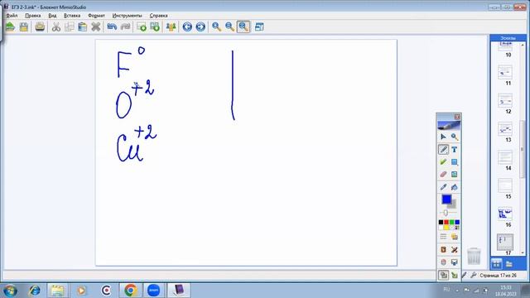Pick the green color swatch
Image resolution: width=530 pixels, height=298 pixels.
pyautogui.click(x=451, y=223)
